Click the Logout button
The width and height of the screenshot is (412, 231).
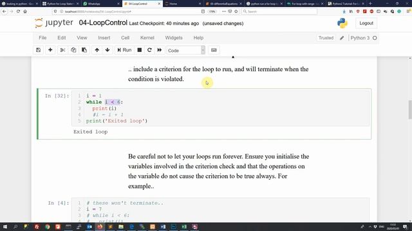[x=366, y=23]
